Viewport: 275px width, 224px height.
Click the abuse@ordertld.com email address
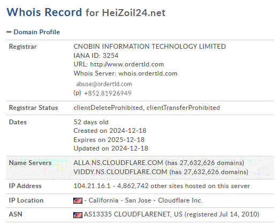coord(104,84)
